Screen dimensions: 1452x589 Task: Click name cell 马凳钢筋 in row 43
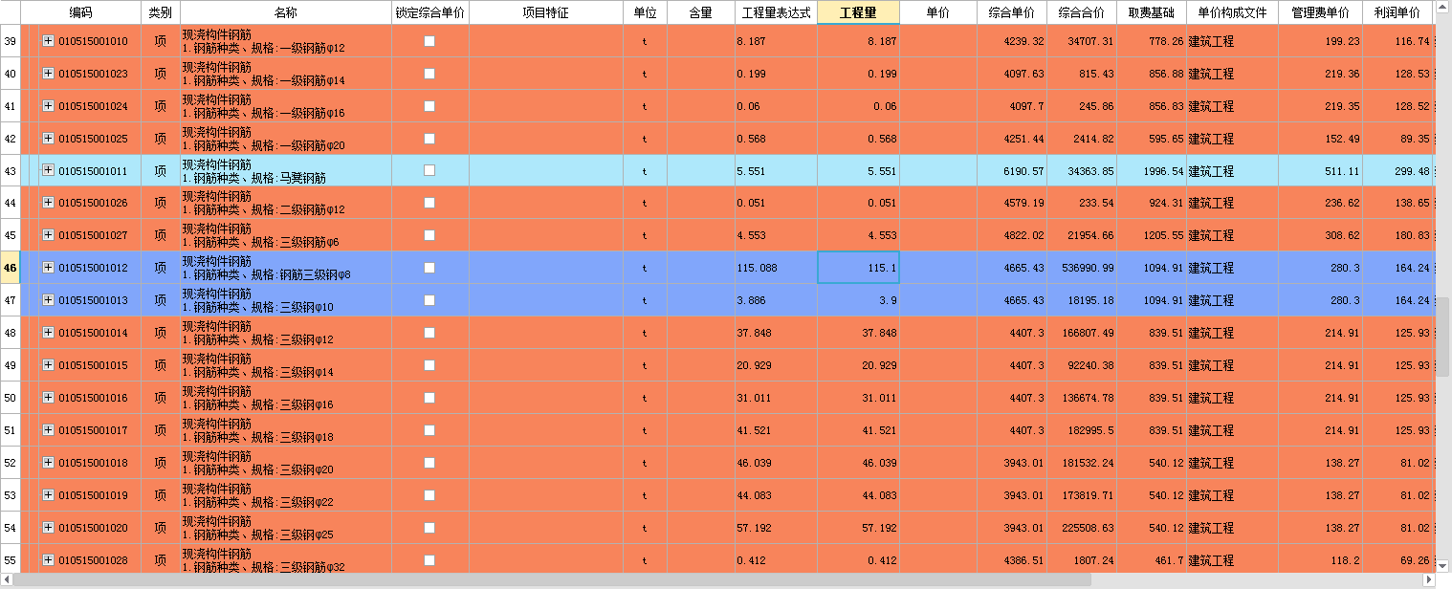tap(286, 170)
